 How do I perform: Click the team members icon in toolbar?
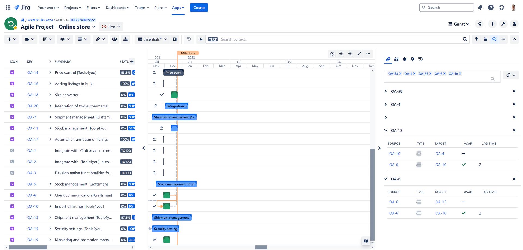click(115, 39)
